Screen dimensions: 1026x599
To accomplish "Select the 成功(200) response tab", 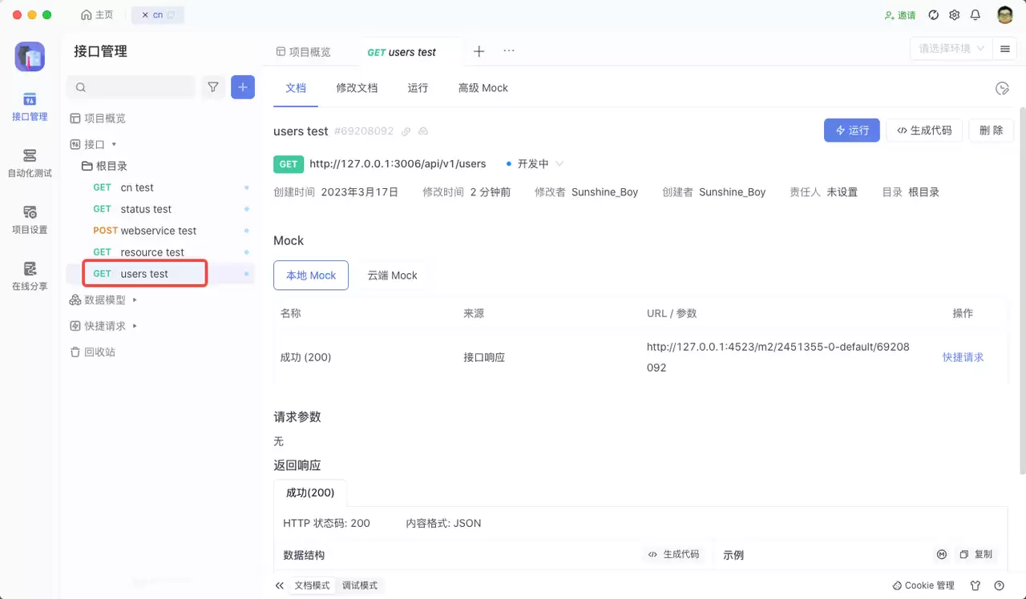I will pos(310,492).
